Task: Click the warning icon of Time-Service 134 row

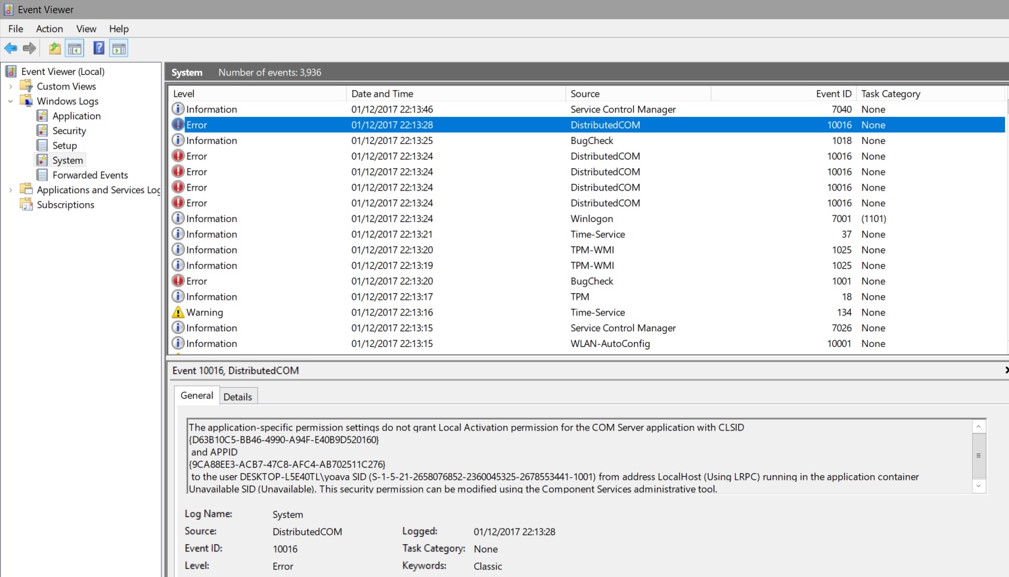Action: click(178, 312)
